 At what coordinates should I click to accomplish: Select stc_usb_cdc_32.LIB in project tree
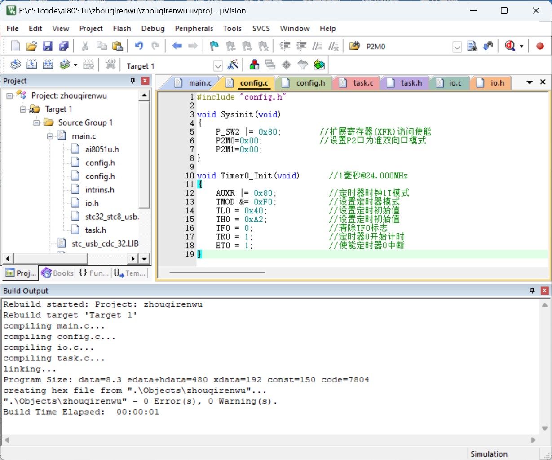(x=105, y=243)
